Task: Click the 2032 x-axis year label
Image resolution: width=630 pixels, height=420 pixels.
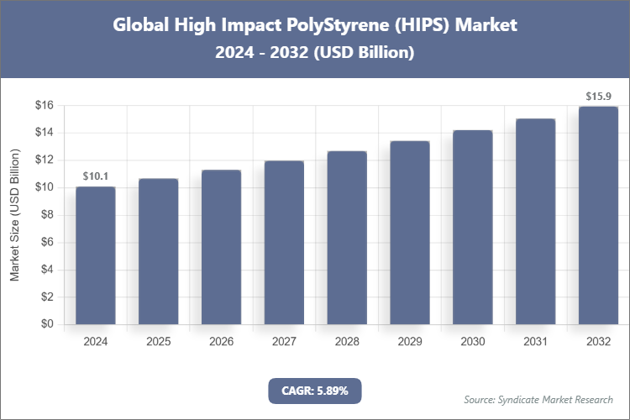Action: pos(598,342)
